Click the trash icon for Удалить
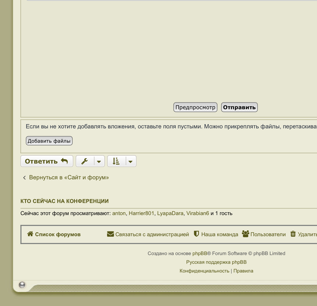 pyautogui.click(x=293, y=234)
